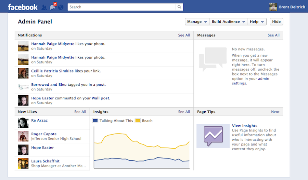The height and width of the screenshot is (180, 308).
Task: Hide the Admin Panel
Action: click(277, 22)
